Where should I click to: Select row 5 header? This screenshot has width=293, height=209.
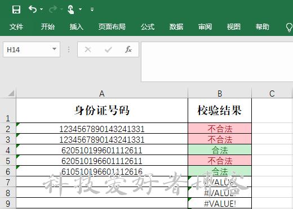8,161
